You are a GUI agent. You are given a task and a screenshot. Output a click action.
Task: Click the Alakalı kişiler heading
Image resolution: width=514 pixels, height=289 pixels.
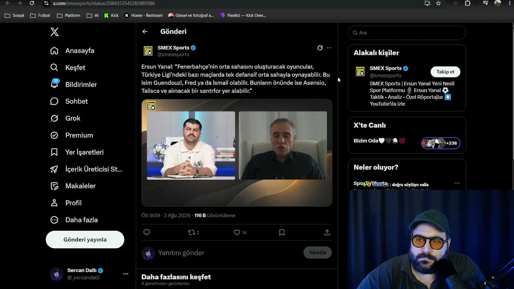point(376,53)
